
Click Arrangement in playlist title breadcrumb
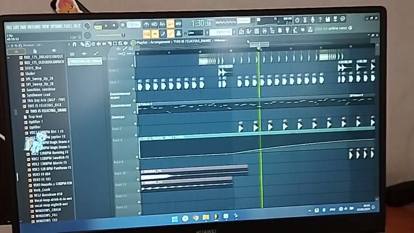coord(160,42)
